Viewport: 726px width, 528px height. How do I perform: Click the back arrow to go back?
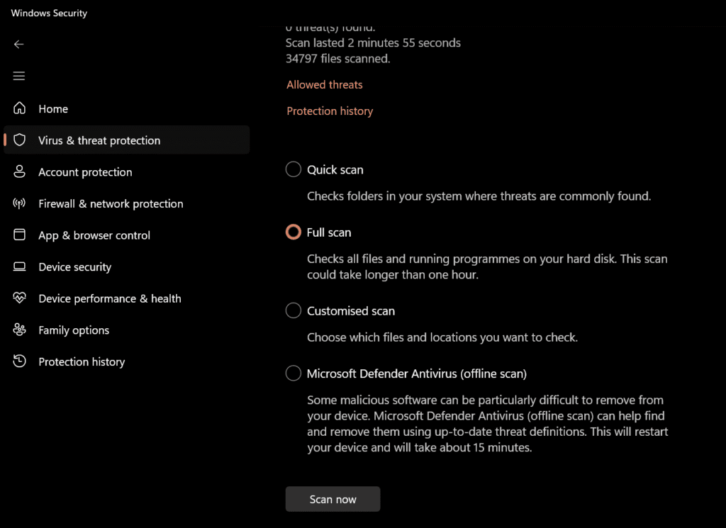(x=18, y=44)
